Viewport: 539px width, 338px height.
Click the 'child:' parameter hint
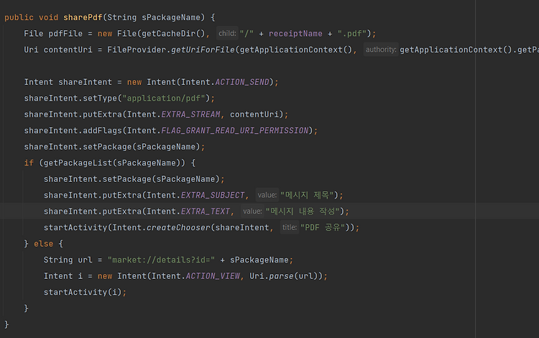pyautogui.click(x=227, y=33)
